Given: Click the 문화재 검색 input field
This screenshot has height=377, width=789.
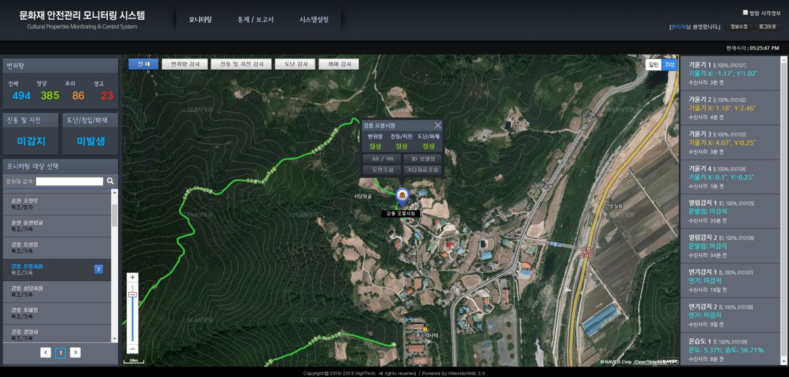Looking at the screenshot, I should (x=69, y=181).
